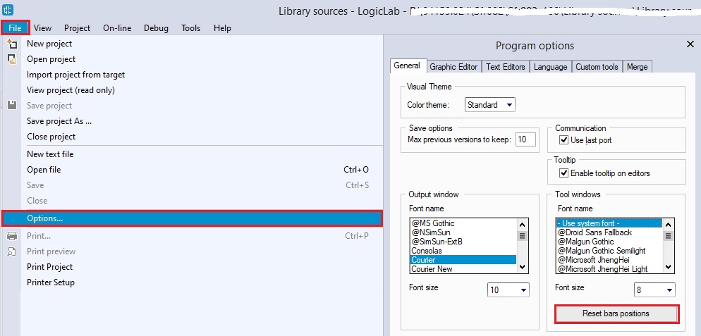The image size is (701, 336).
Task: Open the Color theme dropdown
Action: click(x=490, y=105)
